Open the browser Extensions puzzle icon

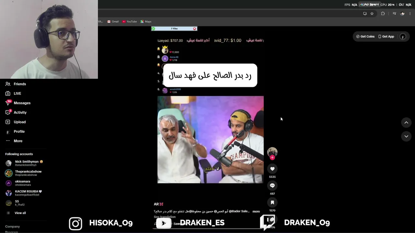(x=383, y=14)
